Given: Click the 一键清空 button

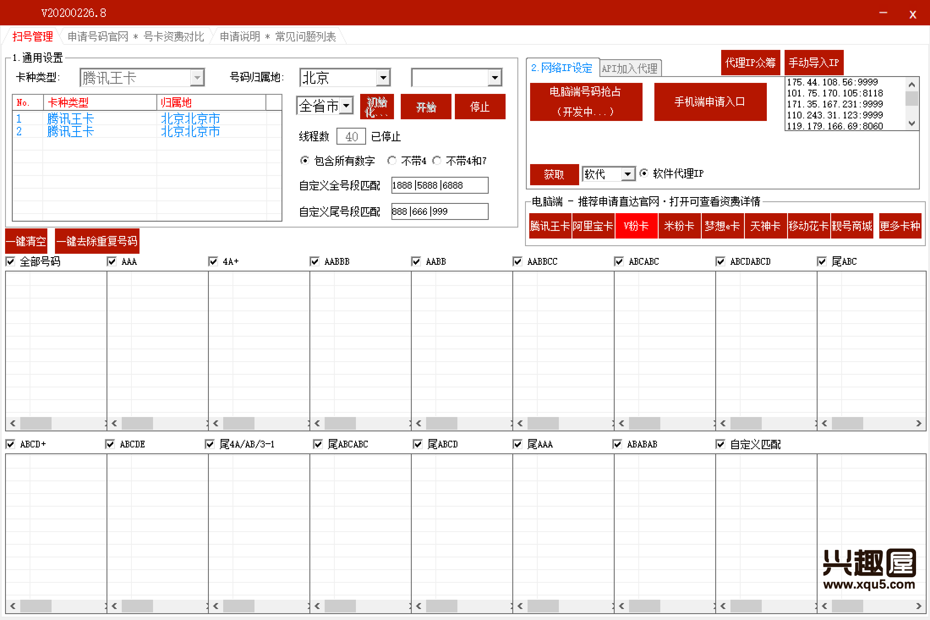Looking at the screenshot, I should coord(26,241).
